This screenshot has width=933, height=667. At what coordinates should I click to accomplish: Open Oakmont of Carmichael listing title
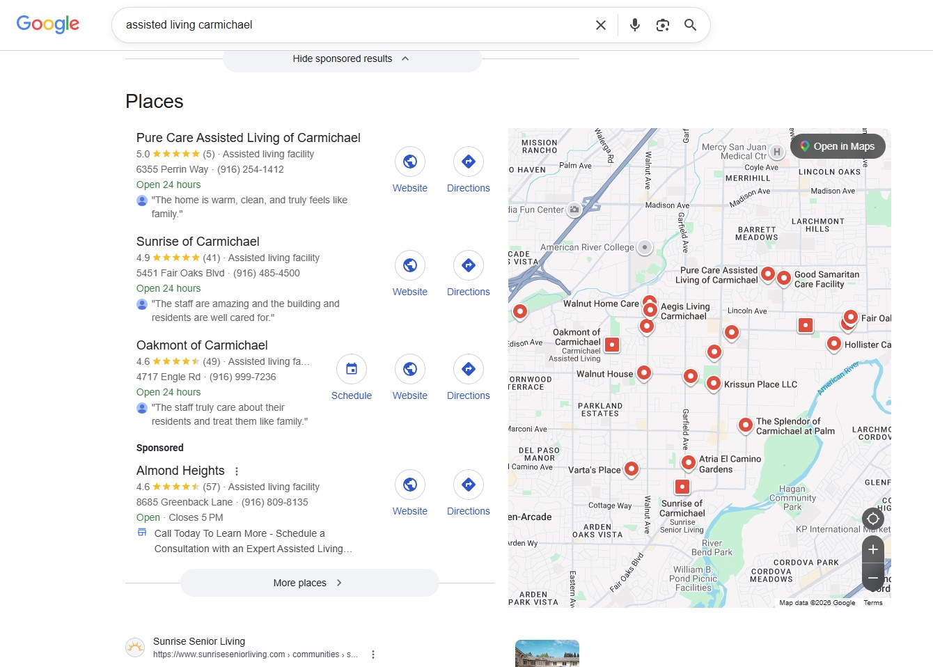(x=202, y=345)
